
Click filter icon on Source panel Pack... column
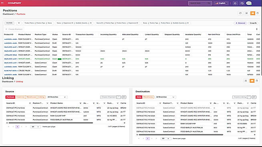tap(117, 103)
